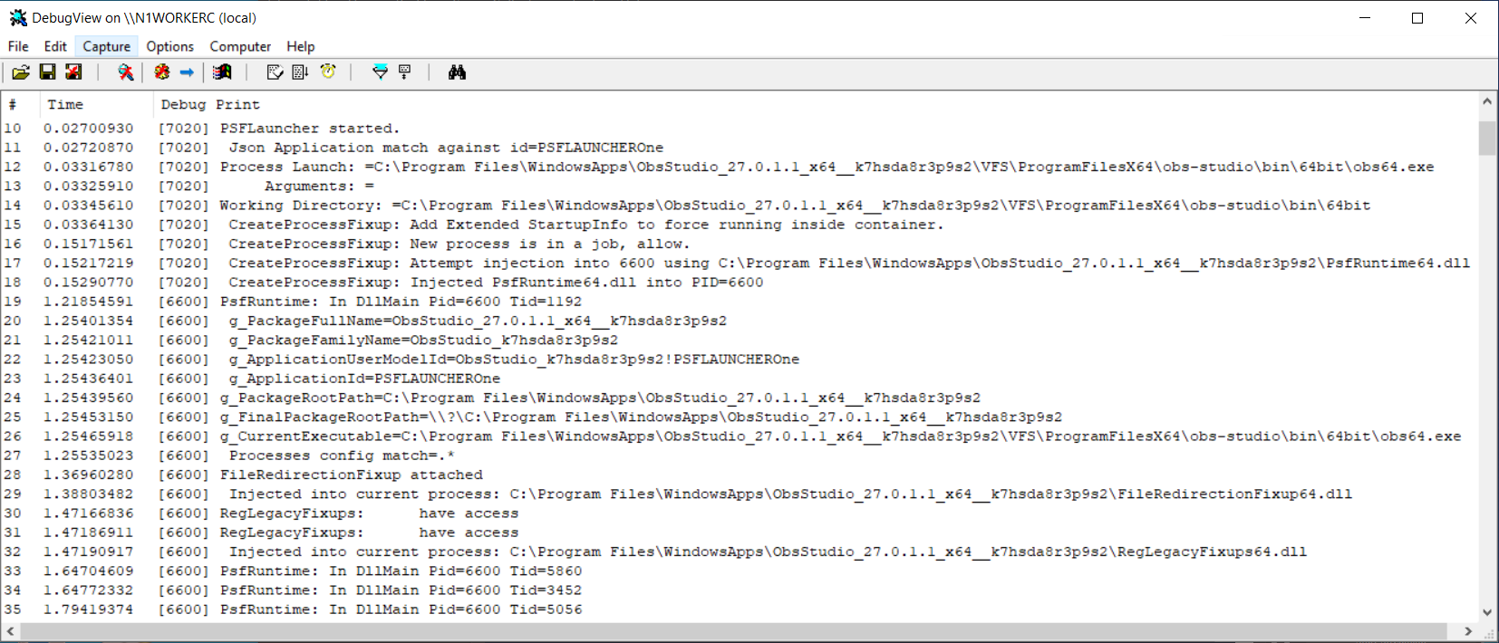Viewport: 1499px width, 643px height.
Task: Toggle capture with the magnifier icon
Action: point(125,72)
